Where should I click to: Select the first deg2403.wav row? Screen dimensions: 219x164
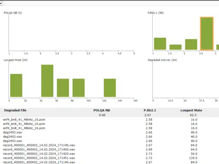point(109,132)
